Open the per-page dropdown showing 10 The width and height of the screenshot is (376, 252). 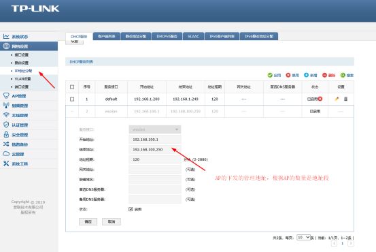click(x=303, y=237)
